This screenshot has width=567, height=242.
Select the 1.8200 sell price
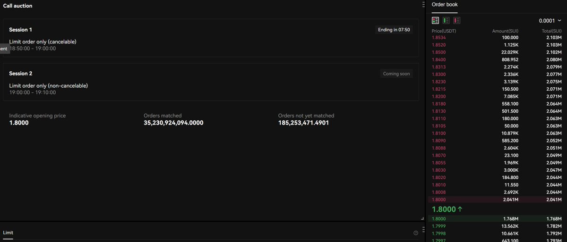click(438, 96)
